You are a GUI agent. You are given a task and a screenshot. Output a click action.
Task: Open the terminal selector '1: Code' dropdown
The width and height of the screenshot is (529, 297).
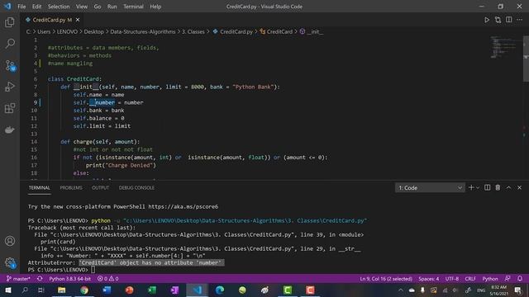click(430, 187)
